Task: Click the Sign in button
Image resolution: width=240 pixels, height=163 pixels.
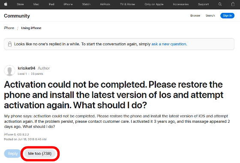Action: pyautogui.click(x=227, y=15)
